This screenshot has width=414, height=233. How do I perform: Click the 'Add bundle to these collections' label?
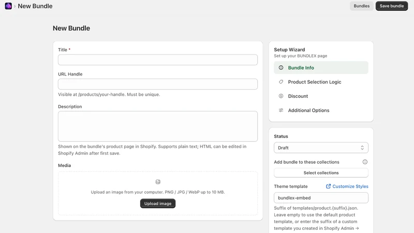pos(306,162)
